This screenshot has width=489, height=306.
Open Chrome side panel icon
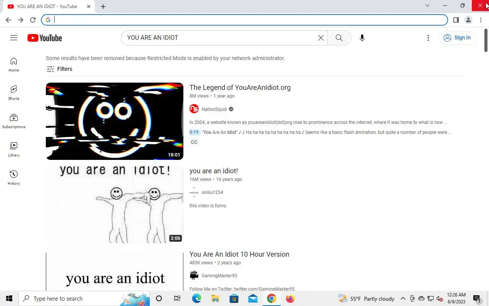pyautogui.click(x=456, y=20)
